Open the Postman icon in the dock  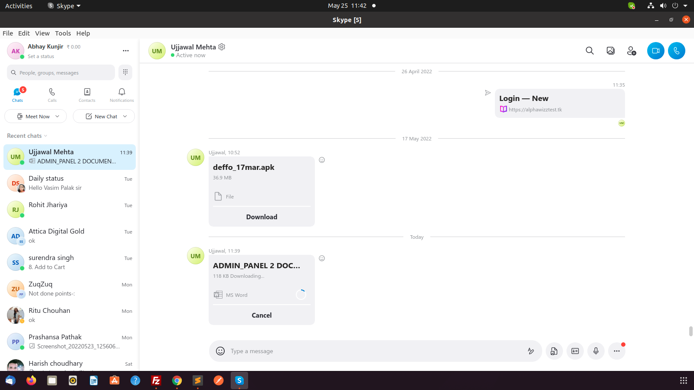219,380
